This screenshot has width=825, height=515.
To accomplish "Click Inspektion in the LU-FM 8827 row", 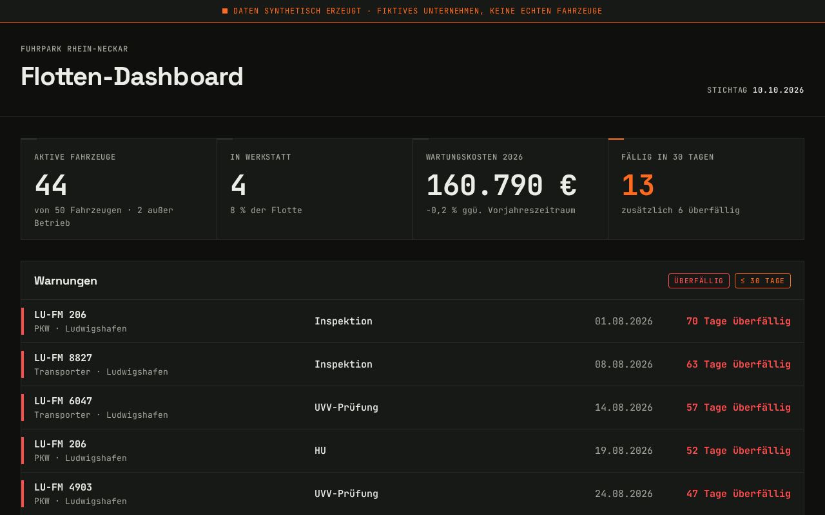I will click(344, 364).
